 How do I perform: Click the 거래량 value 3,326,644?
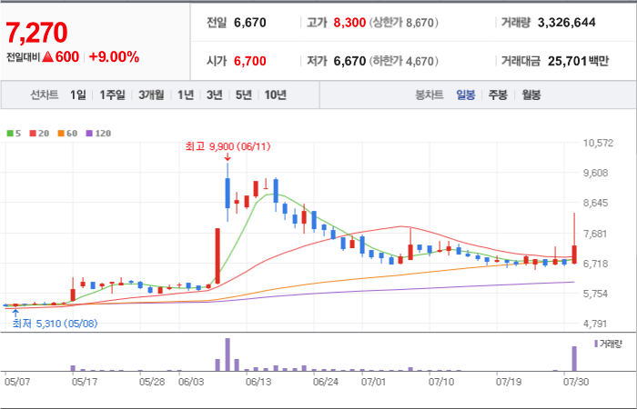coord(566,23)
